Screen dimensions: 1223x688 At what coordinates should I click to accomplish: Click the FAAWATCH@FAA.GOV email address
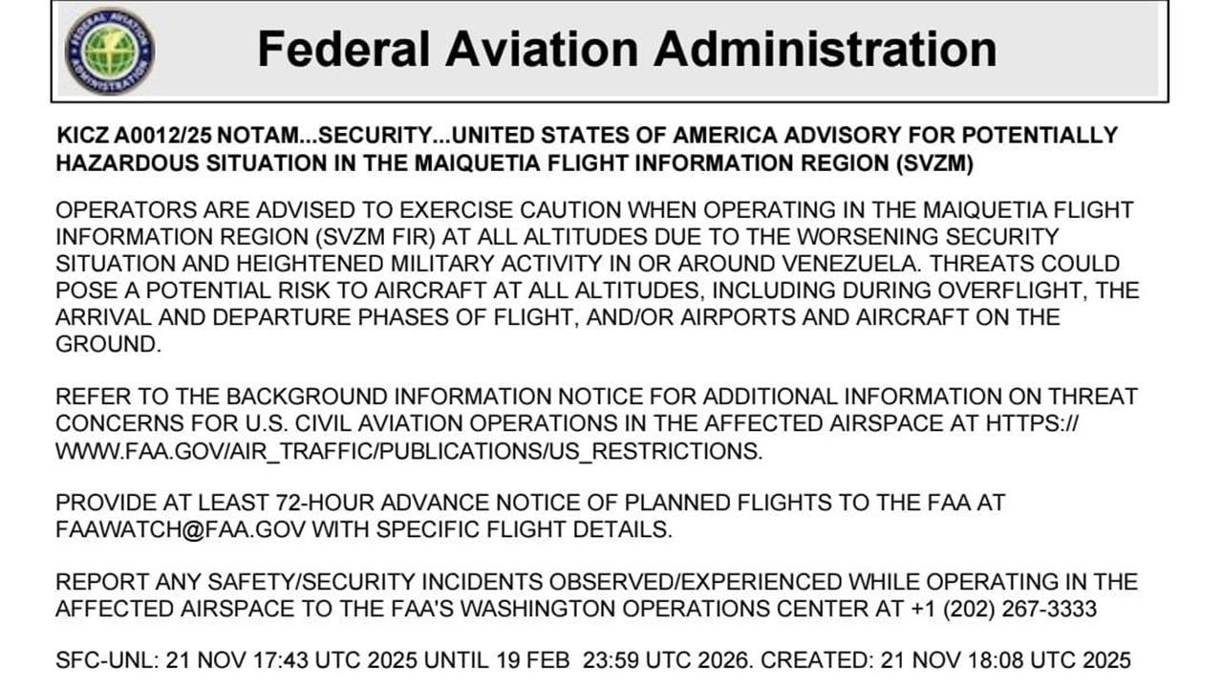pos(181,529)
